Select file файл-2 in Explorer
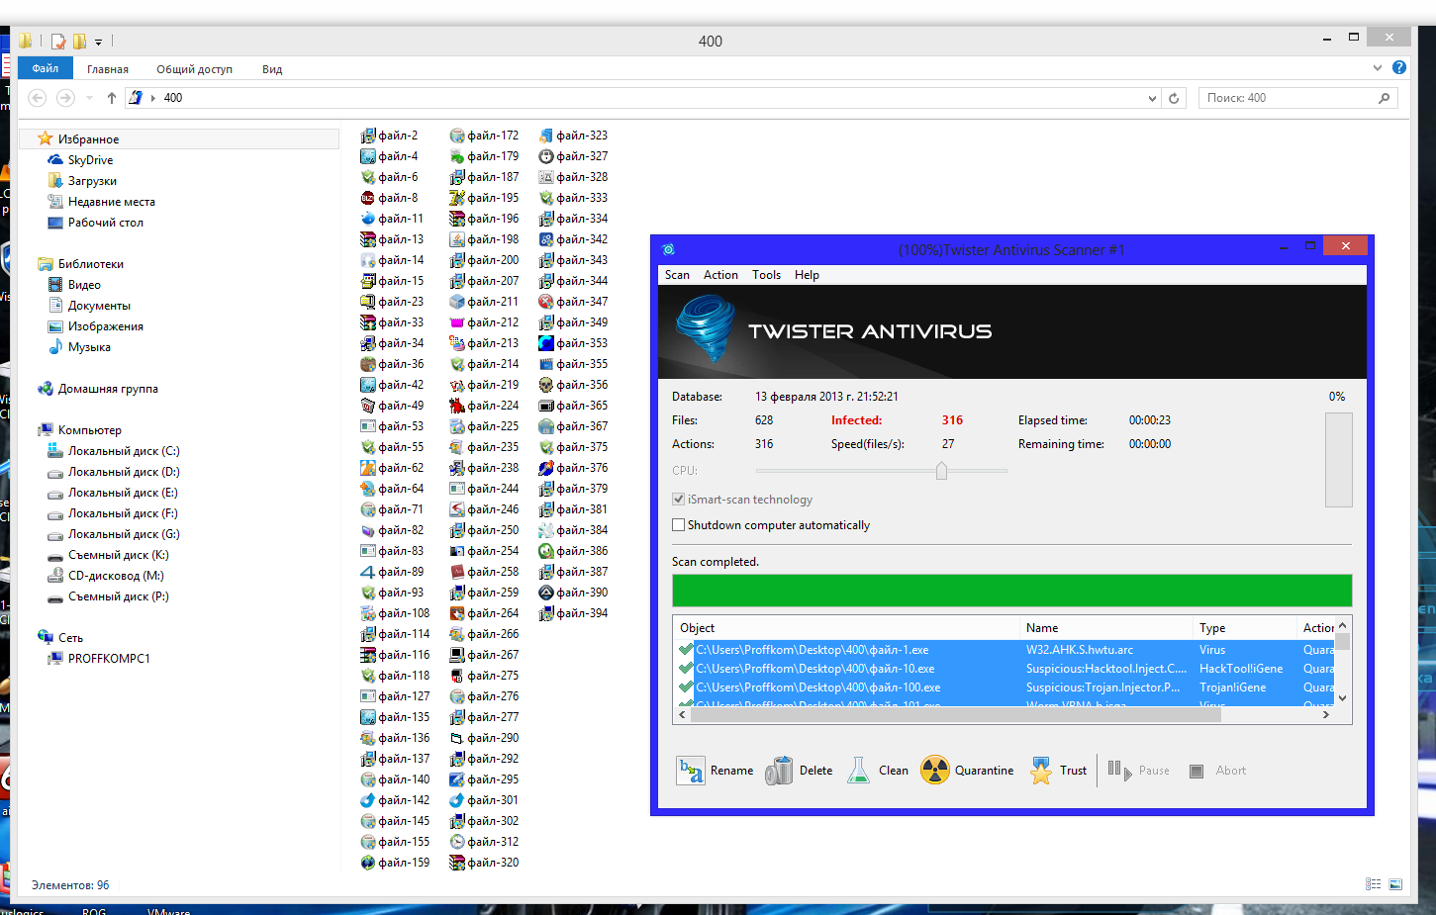 (x=389, y=136)
